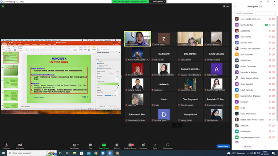Viewport: 278px width, 156px height.
Task: Toggle mute icon for Aldo Frianto row
Action: pos(270,37)
